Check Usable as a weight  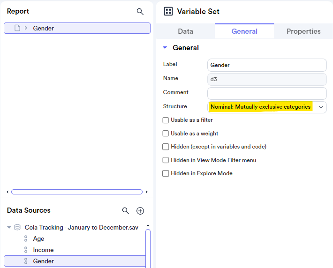166,134
